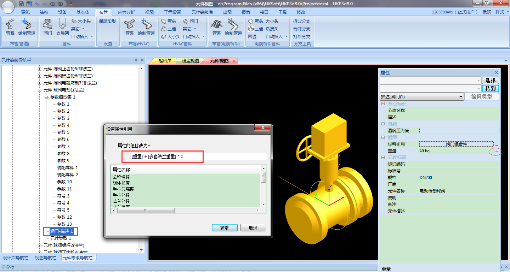Switch to the 模型视图 document tab
The image size is (510, 272).
tap(190, 61)
